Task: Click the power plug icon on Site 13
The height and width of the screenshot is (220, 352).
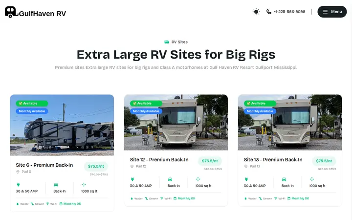Action: 246,179
